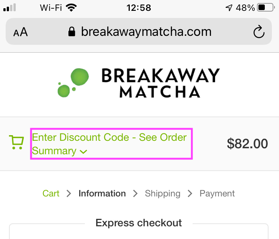The image size is (279, 239).
Task: Tap the cellular signal bars icon
Action: point(10,7)
